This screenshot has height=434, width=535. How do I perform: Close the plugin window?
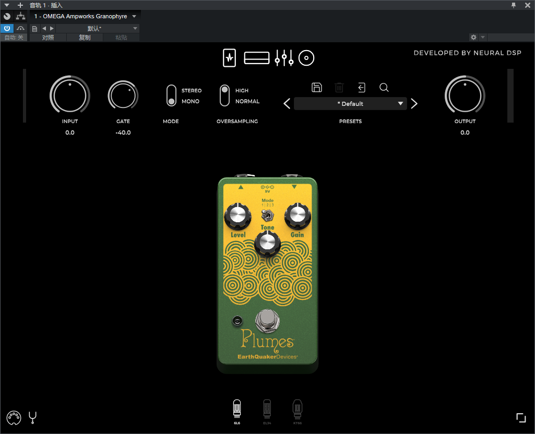point(528,5)
